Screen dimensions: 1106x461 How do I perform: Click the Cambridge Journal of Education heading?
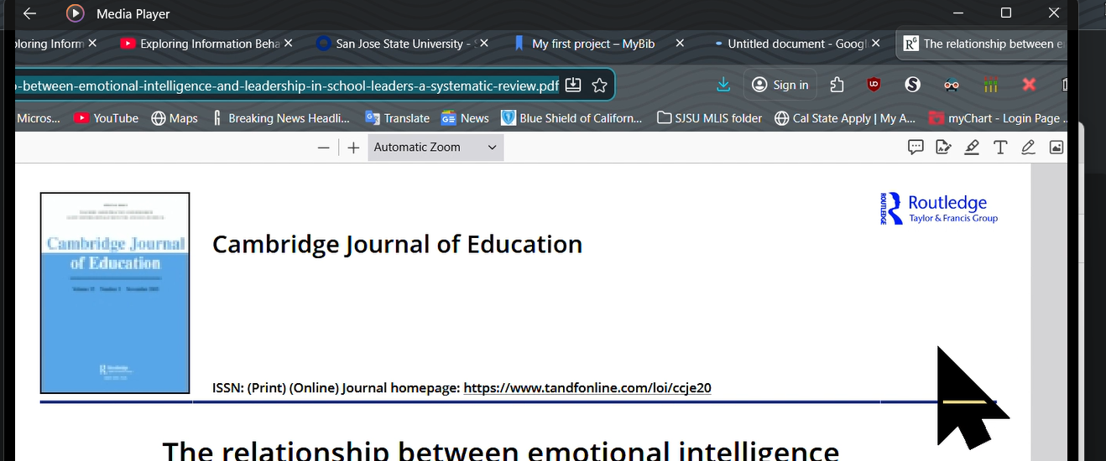pos(397,244)
